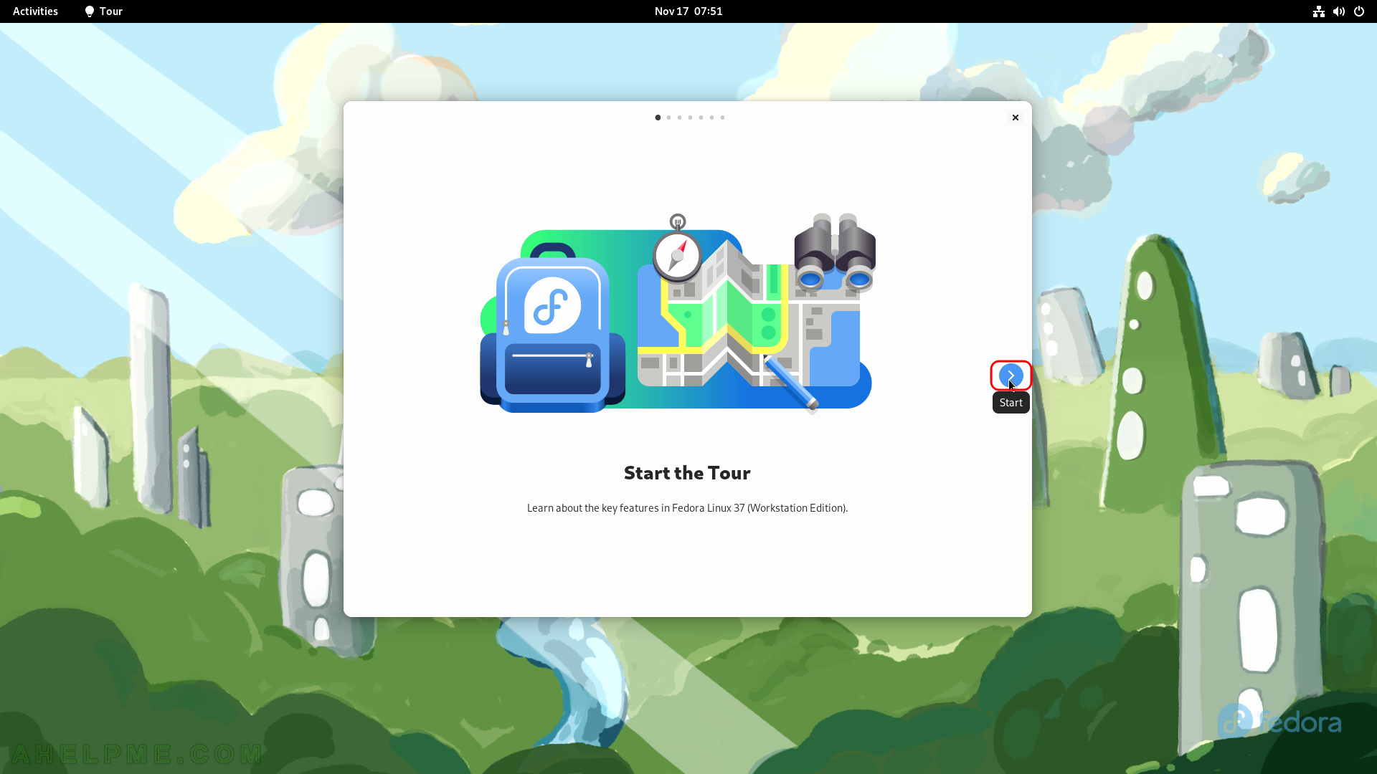Open the power menu icon
This screenshot has width=1377, height=774.
click(1358, 11)
